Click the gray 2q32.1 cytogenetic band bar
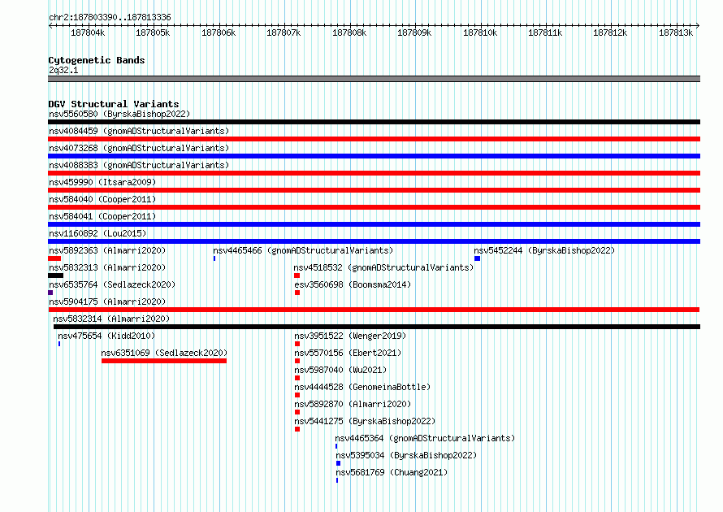 374,79
